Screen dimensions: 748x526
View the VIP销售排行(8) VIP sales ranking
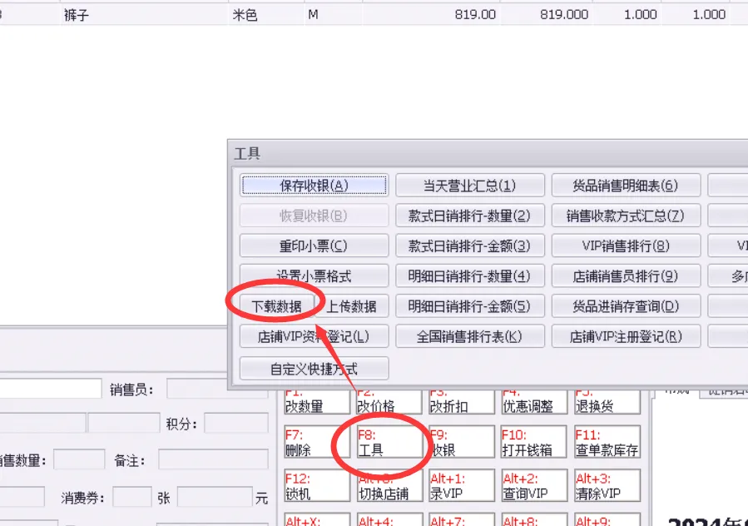tap(626, 246)
